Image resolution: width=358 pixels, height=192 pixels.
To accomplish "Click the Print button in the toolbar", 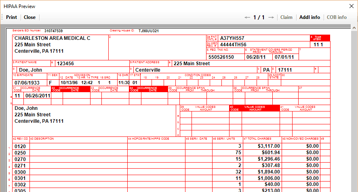I will 11,17.
